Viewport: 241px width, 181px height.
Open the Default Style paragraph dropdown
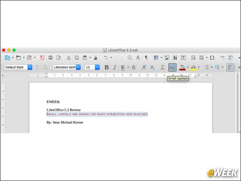click(x=30, y=67)
